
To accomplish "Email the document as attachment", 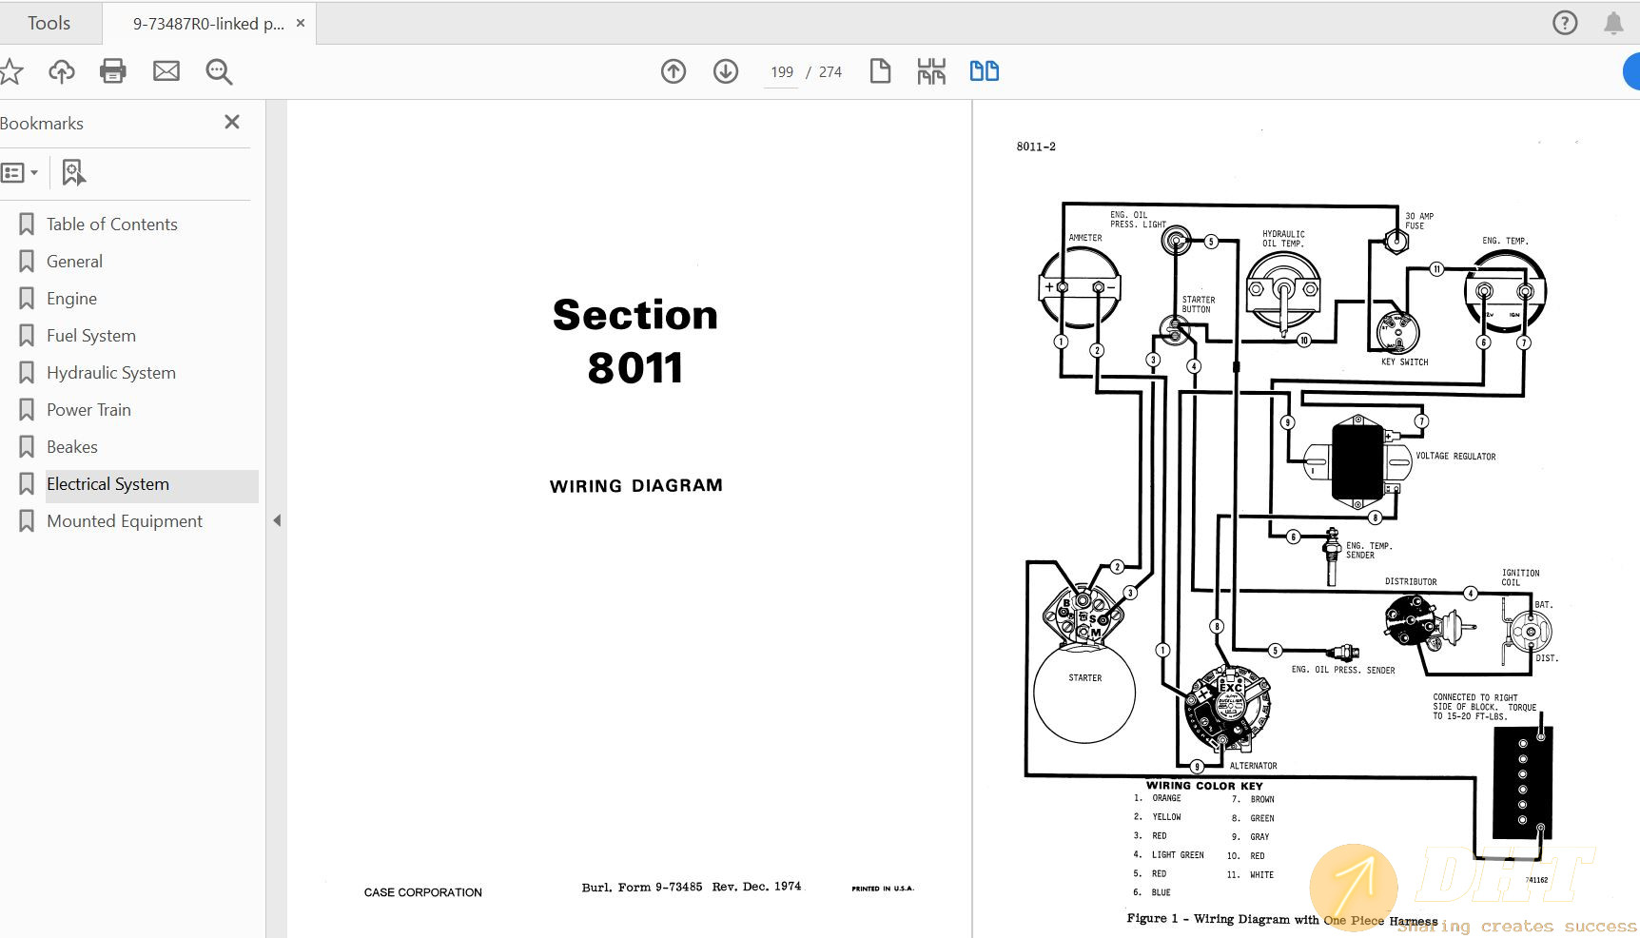I will click(166, 70).
